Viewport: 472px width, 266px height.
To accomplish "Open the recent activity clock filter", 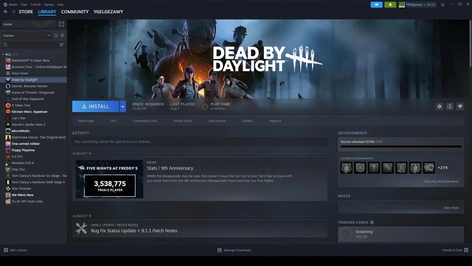I will (56, 35).
